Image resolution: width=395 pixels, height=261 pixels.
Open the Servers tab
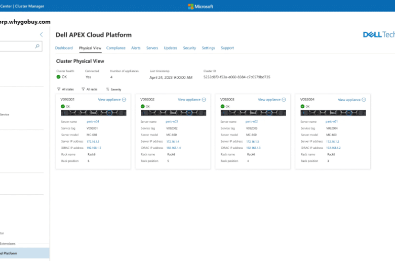[152, 48]
